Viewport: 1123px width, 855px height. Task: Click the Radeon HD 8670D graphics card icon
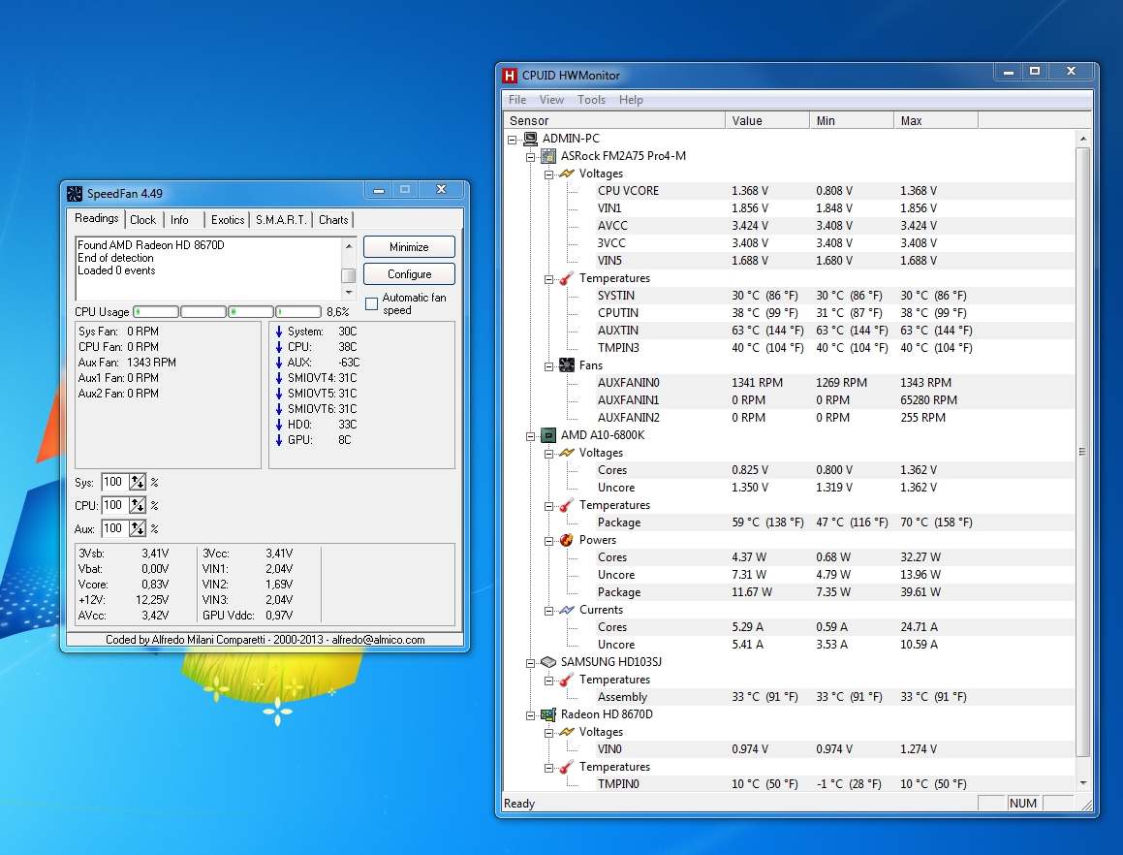click(x=548, y=713)
